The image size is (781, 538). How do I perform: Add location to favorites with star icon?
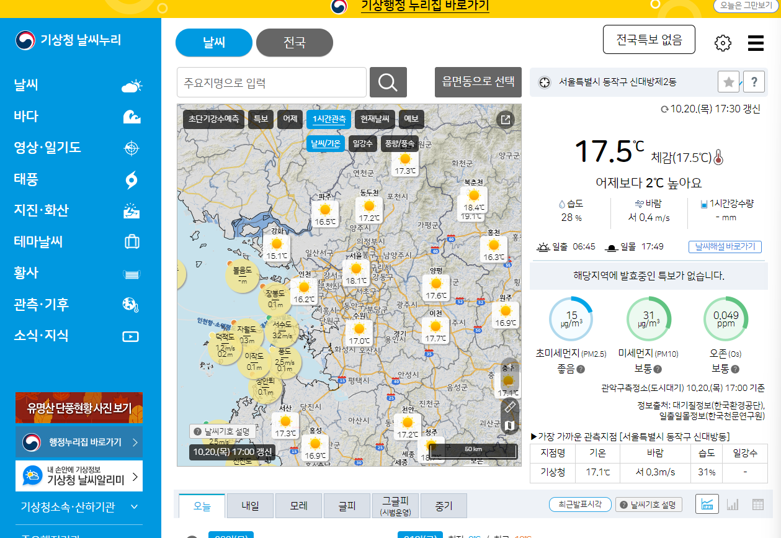pos(729,82)
